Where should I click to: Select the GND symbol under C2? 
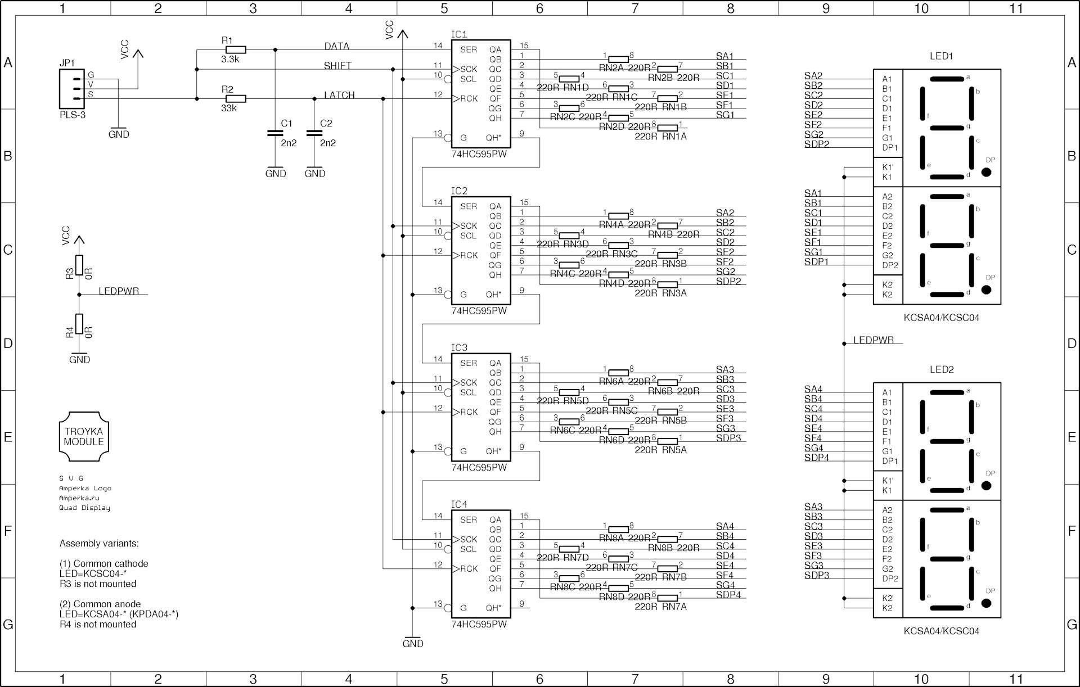[315, 171]
